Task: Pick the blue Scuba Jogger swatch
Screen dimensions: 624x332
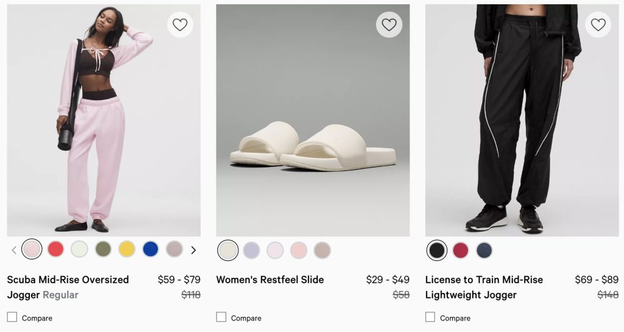Action: [x=151, y=249]
